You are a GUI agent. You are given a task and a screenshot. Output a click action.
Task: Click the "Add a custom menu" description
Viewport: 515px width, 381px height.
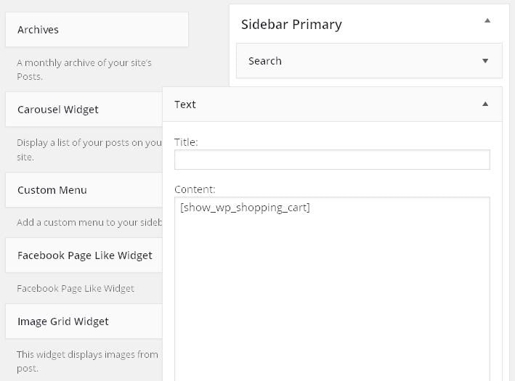point(89,223)
